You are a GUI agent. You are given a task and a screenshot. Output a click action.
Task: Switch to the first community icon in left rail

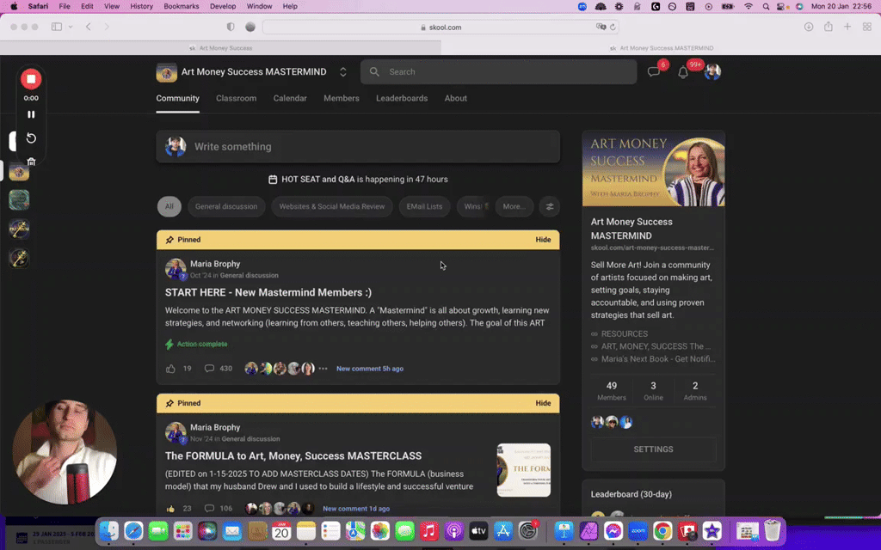coord(19,171)
